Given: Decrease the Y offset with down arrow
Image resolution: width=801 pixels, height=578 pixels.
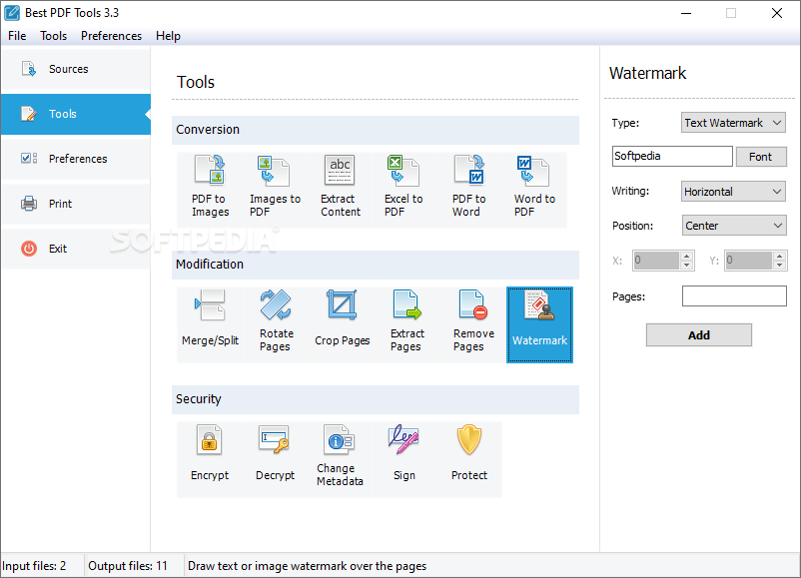Looking at the screenshot, I should 779,265.
